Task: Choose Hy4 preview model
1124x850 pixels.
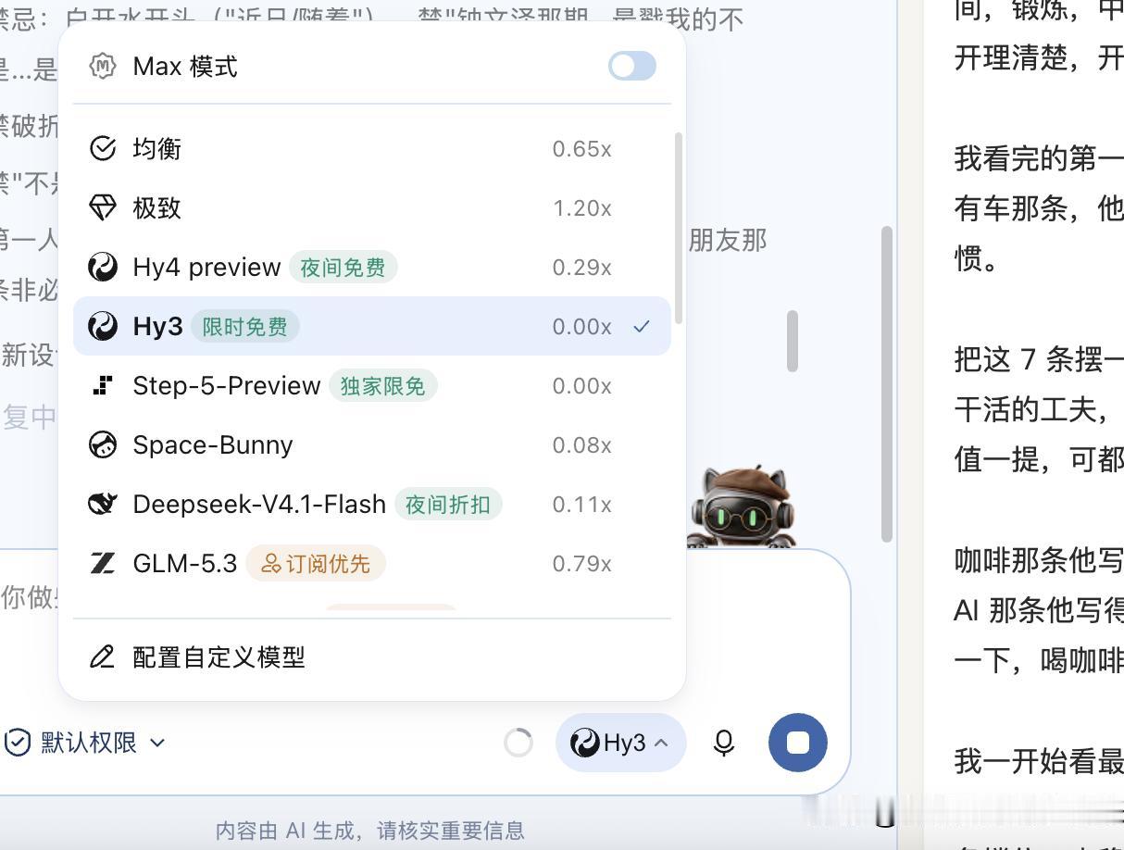Action: click(372, 267)
